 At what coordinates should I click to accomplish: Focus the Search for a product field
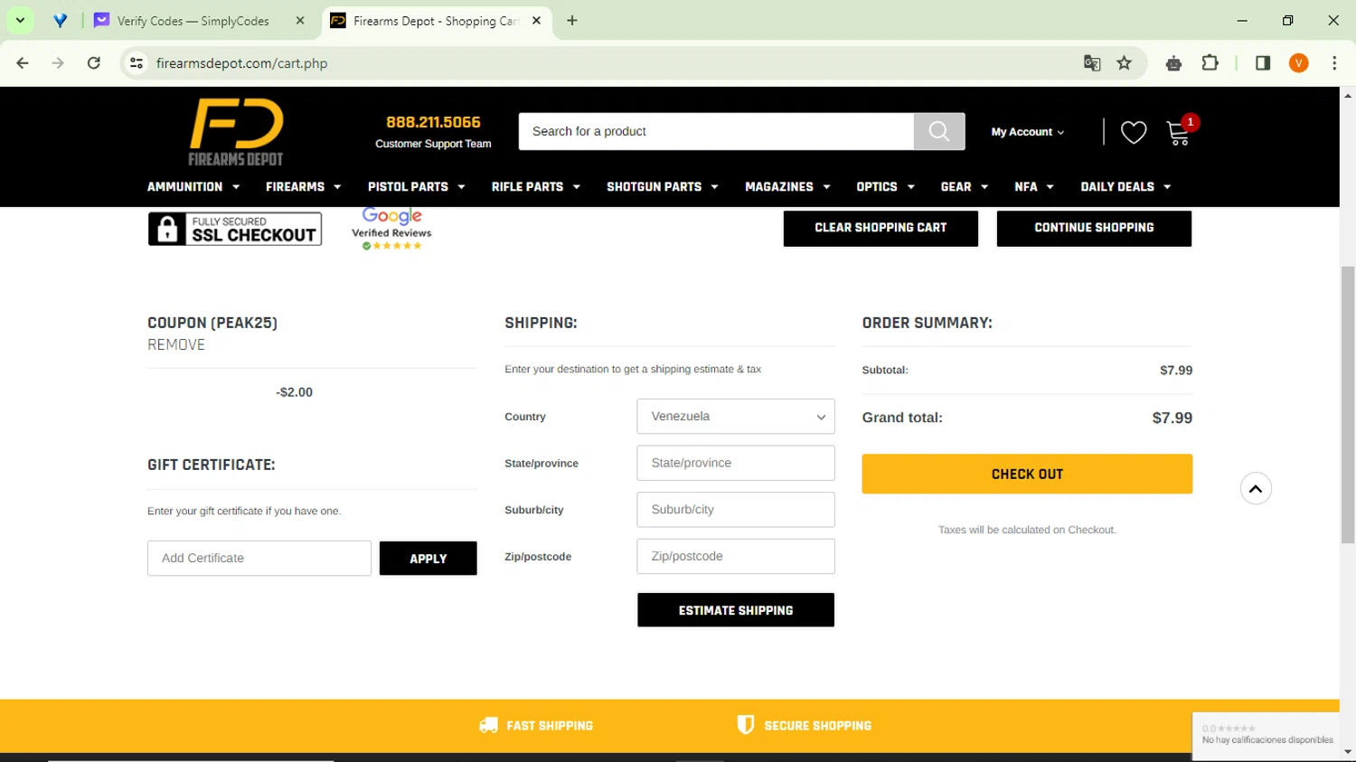point(716,131)
